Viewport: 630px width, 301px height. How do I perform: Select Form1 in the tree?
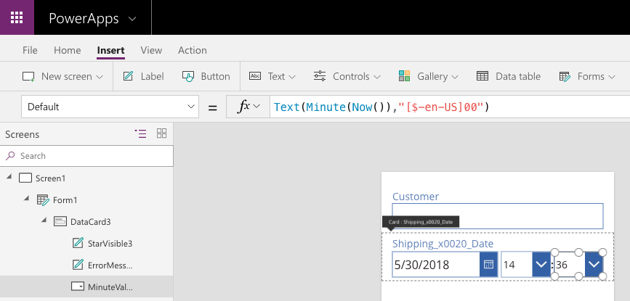click(x=65, y=199)
